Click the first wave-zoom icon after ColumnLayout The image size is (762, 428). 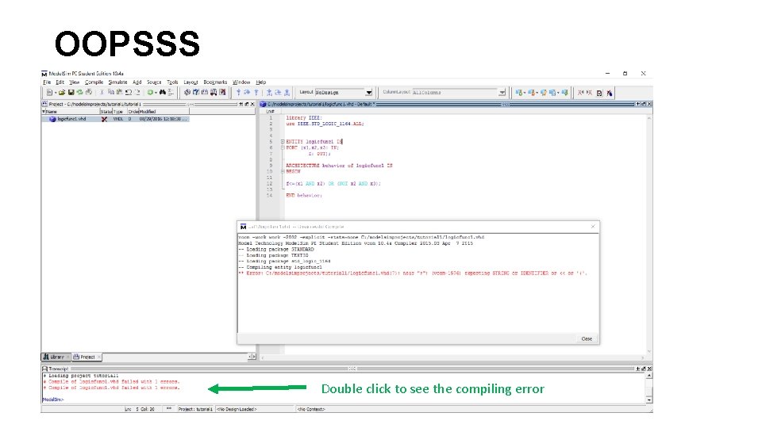(519, 92)
